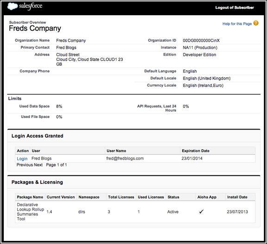267x244 pixels.
Task: Click the Developer Edition value
Action: click(x=199, y=55)
